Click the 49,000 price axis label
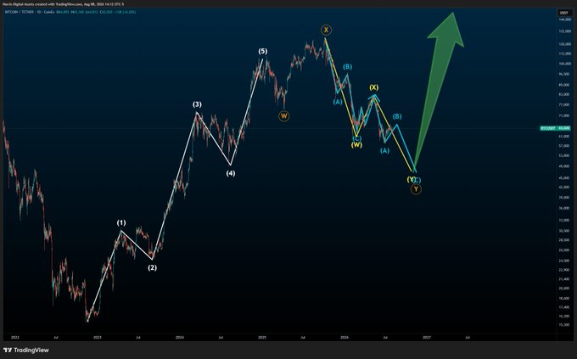This screenshot has width=577, height=359. [564, 166]
